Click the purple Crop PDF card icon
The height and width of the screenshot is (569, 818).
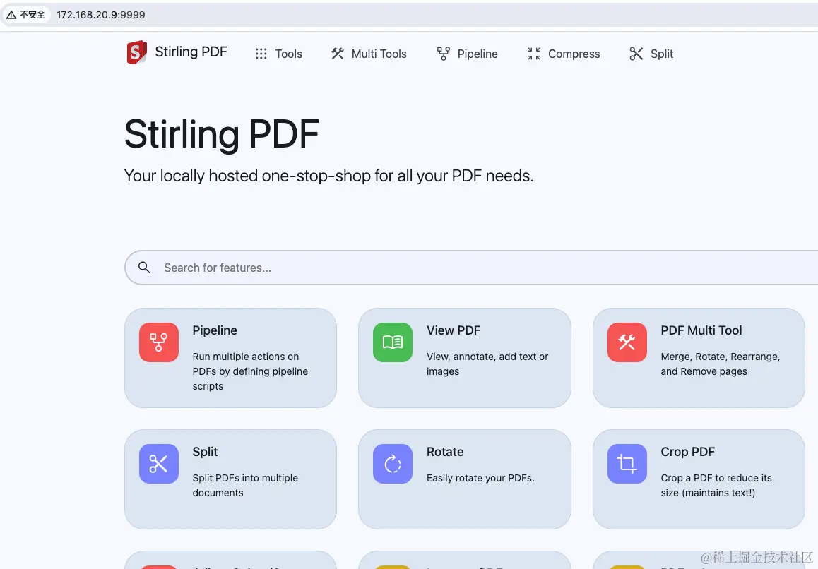[627, 464]
